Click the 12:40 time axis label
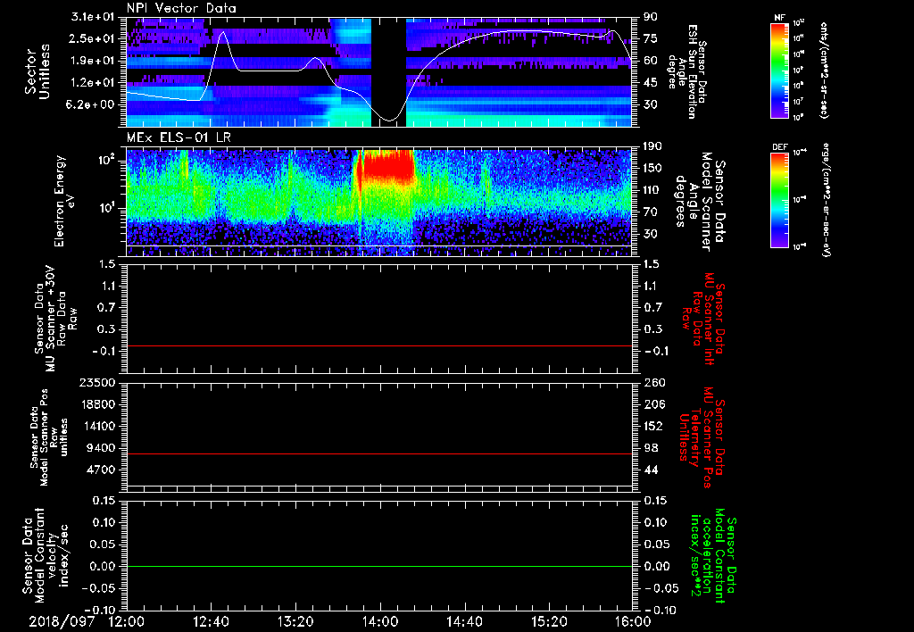914x632 pixels. 211,622
